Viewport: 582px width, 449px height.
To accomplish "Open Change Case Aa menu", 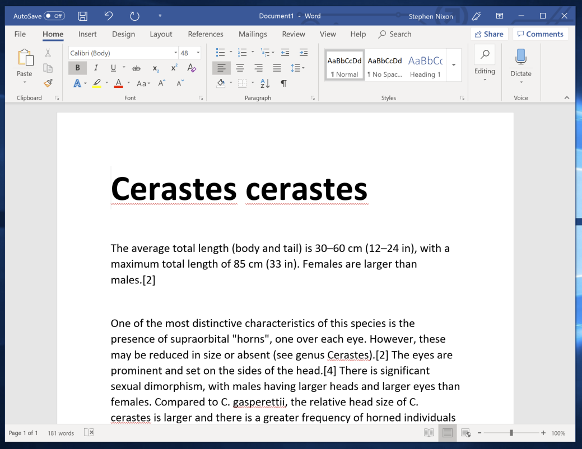I will click(143, 83).
